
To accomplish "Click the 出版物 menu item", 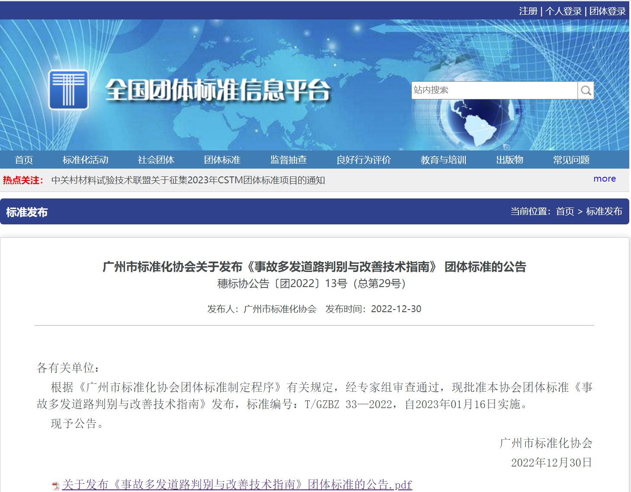I will coord(509,160).
